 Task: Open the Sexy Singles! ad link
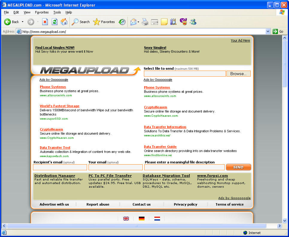click(155, 48)
